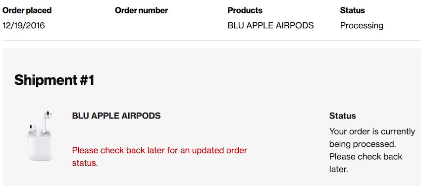Viewport: 421px width, 186px height.
Task: Click the Products column header
Action: 245,10
